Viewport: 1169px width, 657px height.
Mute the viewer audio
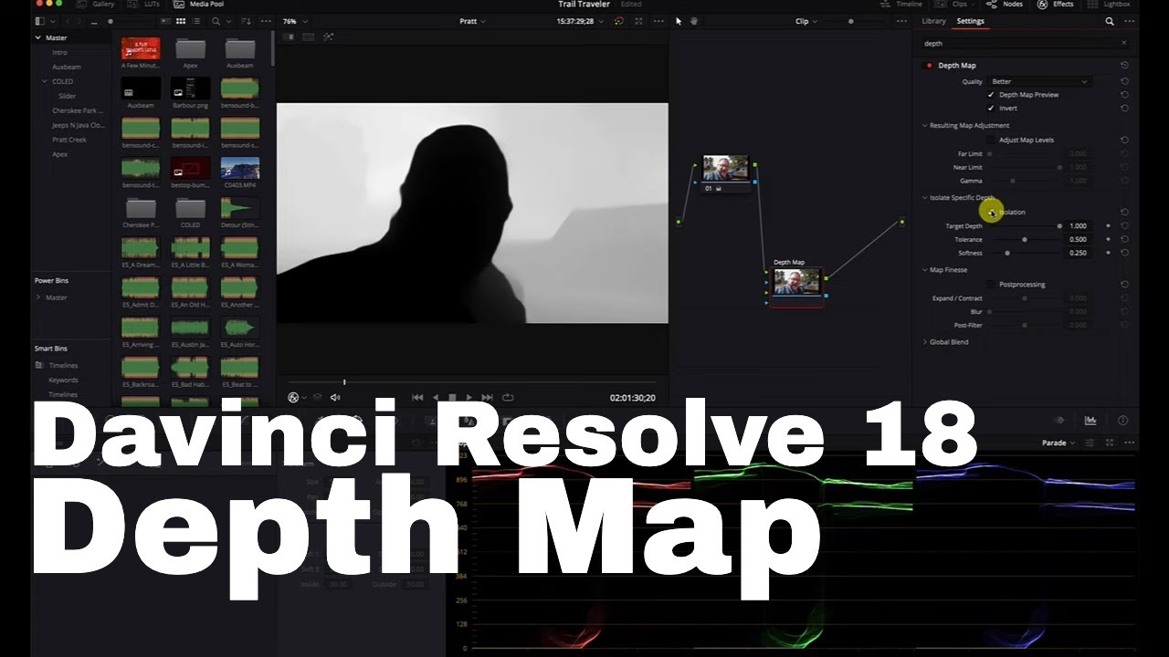click(x=335, y=397)
